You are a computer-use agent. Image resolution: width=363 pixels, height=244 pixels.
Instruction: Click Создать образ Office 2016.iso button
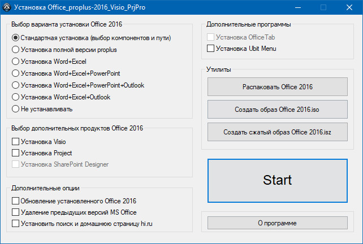point(277,109)
